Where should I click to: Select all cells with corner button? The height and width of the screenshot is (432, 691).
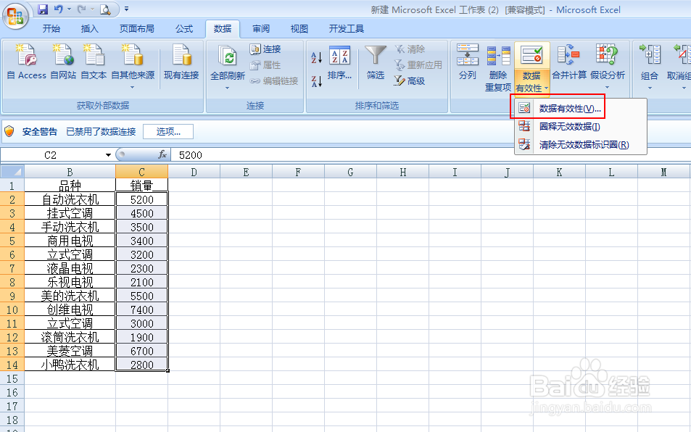[12, 171]
